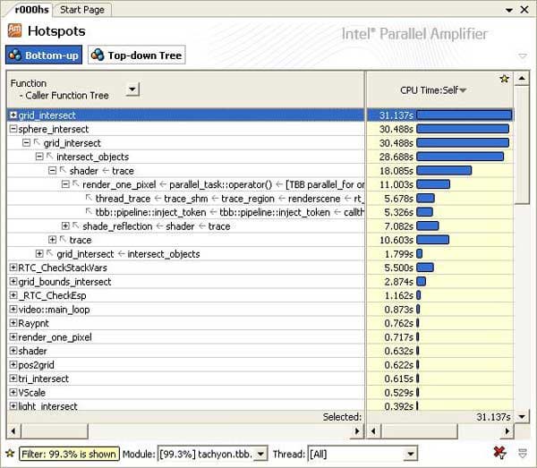
Task: Click the 18.085s time bar
Action: (x=444, y=171)
